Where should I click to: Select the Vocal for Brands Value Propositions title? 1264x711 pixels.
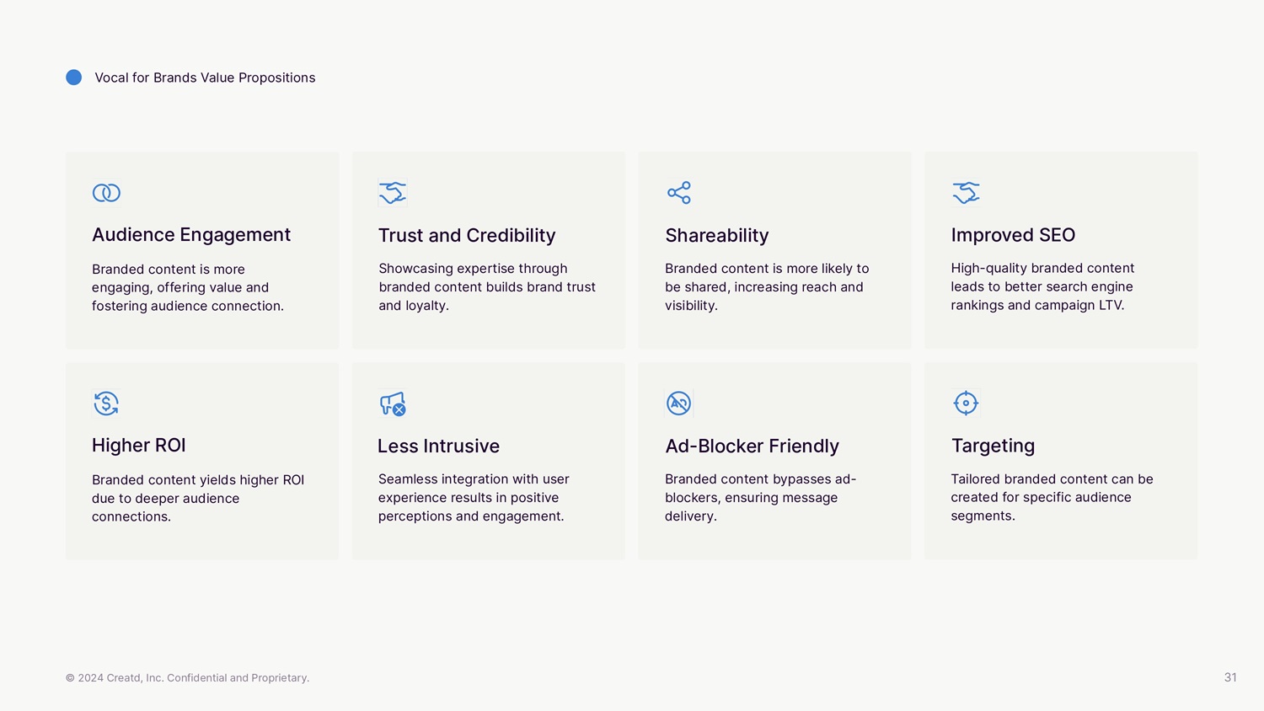[x=205, y=78]
